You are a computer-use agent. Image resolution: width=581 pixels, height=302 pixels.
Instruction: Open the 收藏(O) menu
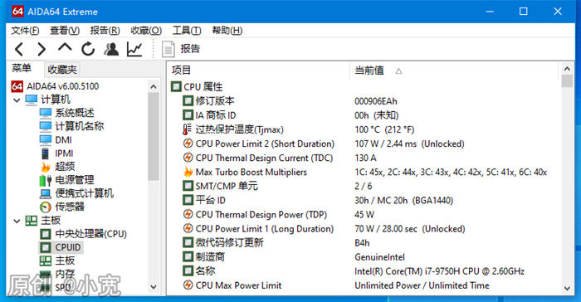[146, 31]
